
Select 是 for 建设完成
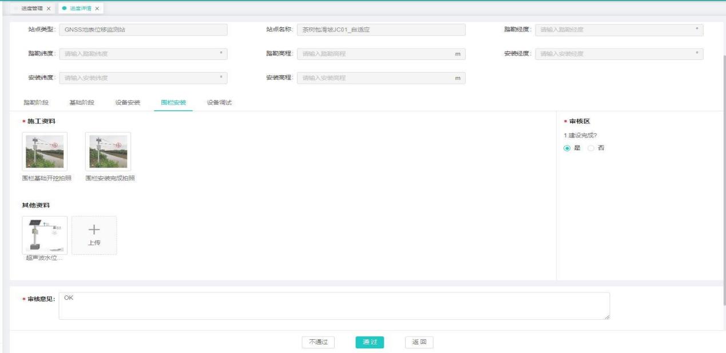568,148
